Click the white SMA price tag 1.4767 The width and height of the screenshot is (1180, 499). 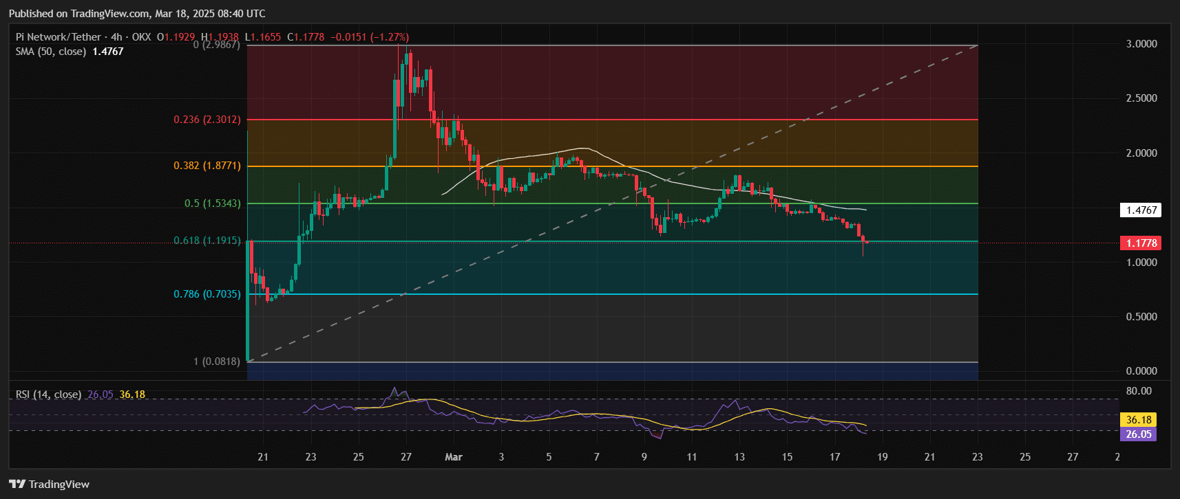click(x=1141, y=210)
